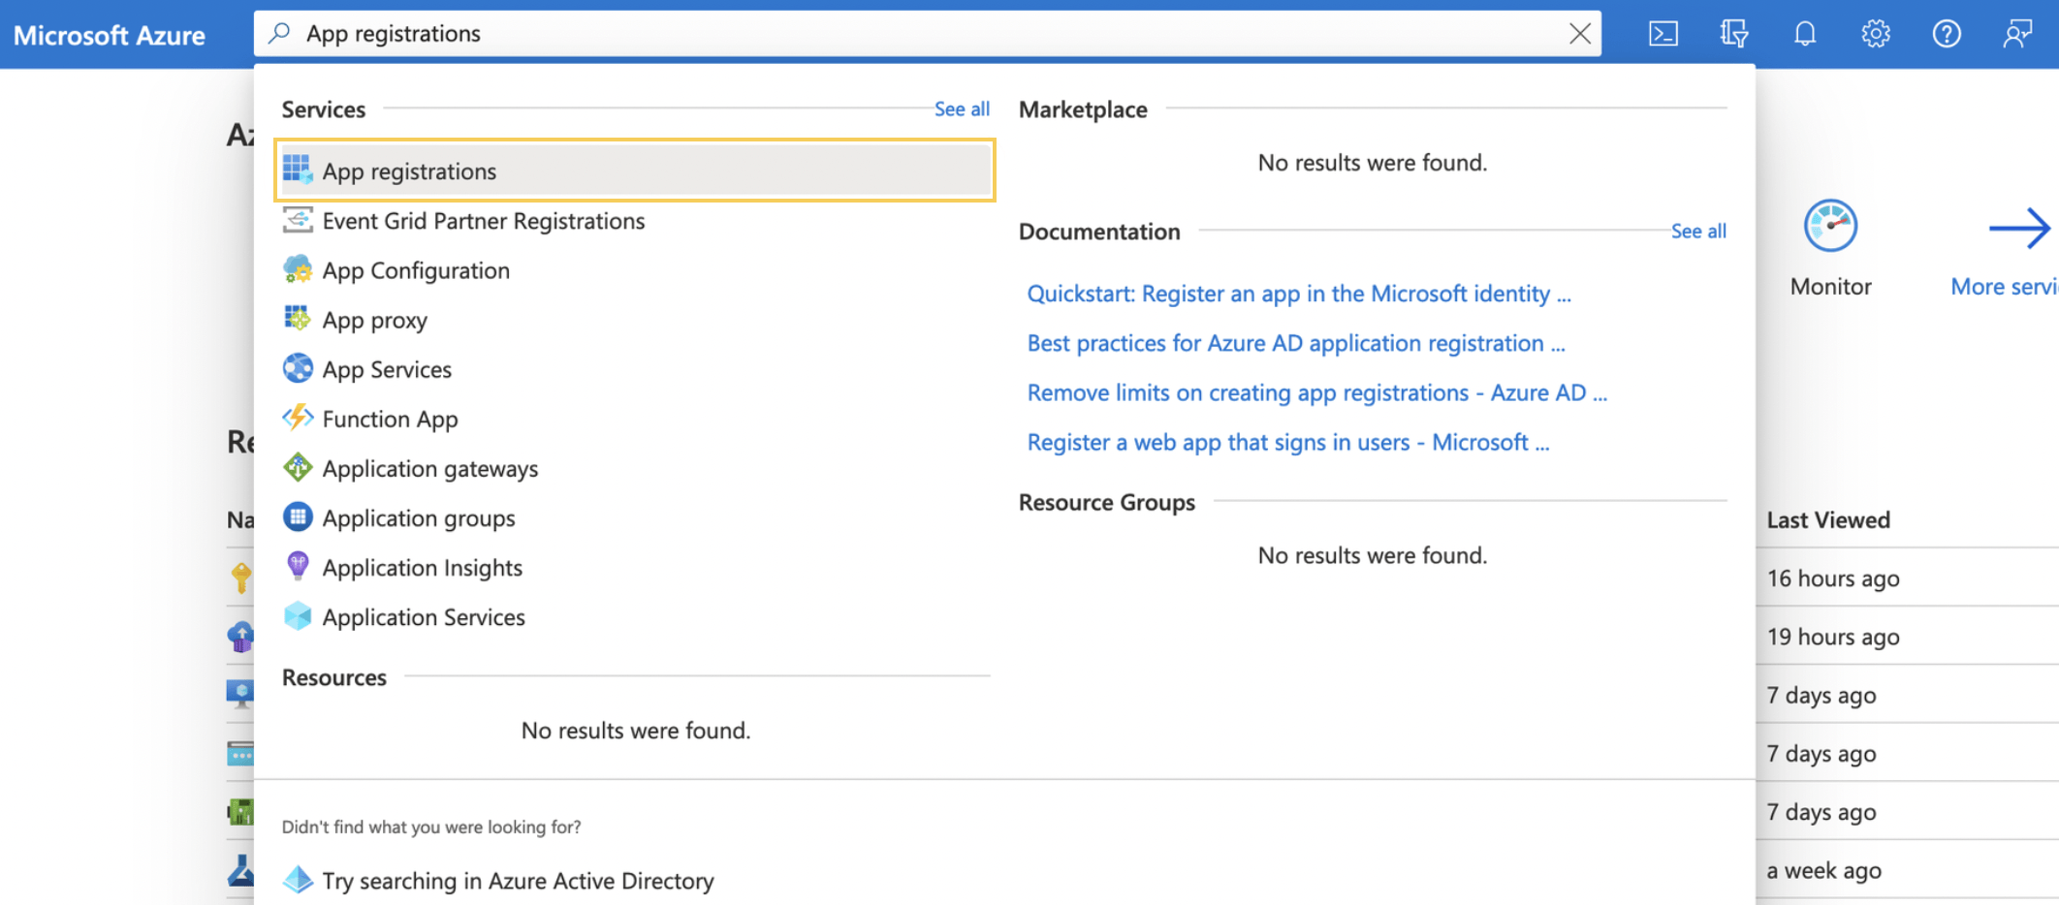Choose Function App from the services list
Screen dimensions: 2059x905
[x=390, y=419]
